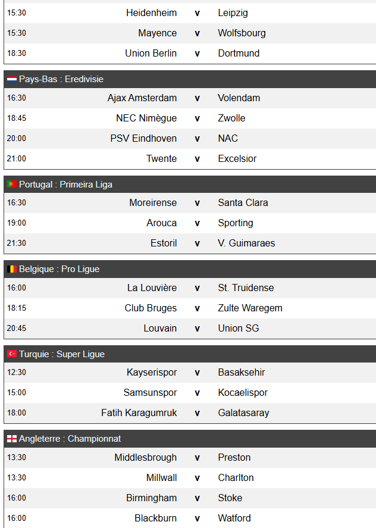
Task: Click the Netherlands flag icon
Action: point(11,79)
